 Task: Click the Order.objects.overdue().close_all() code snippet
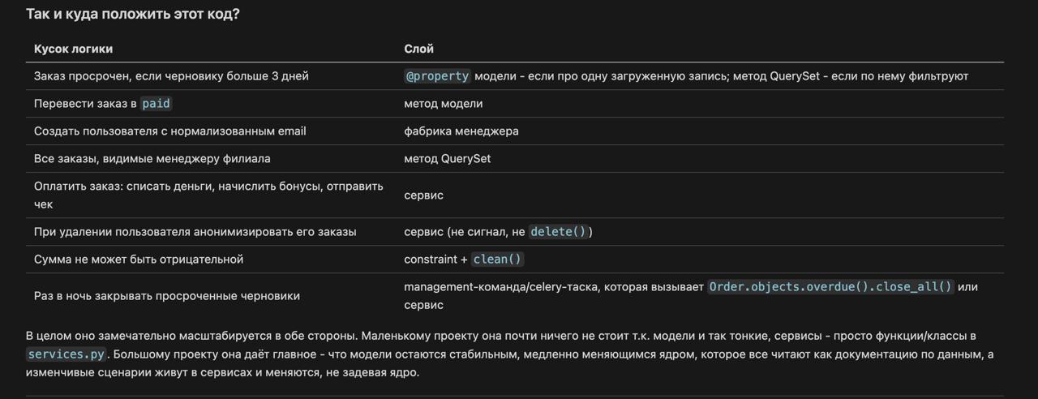[830, 286]
